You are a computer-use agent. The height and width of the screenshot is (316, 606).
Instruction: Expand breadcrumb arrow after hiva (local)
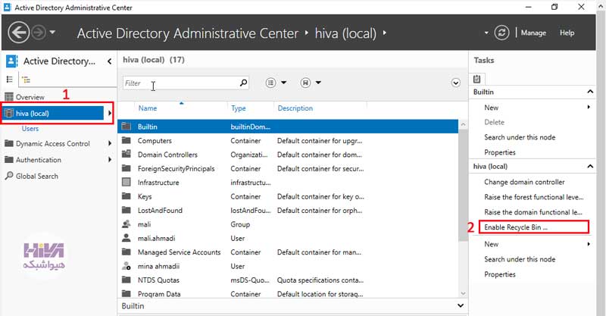(385, 33)
